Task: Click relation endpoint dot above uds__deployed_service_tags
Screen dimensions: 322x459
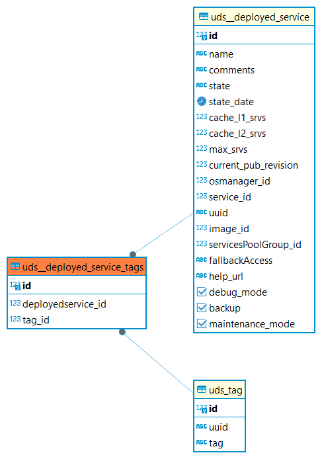Action: (x=133, y=254)
